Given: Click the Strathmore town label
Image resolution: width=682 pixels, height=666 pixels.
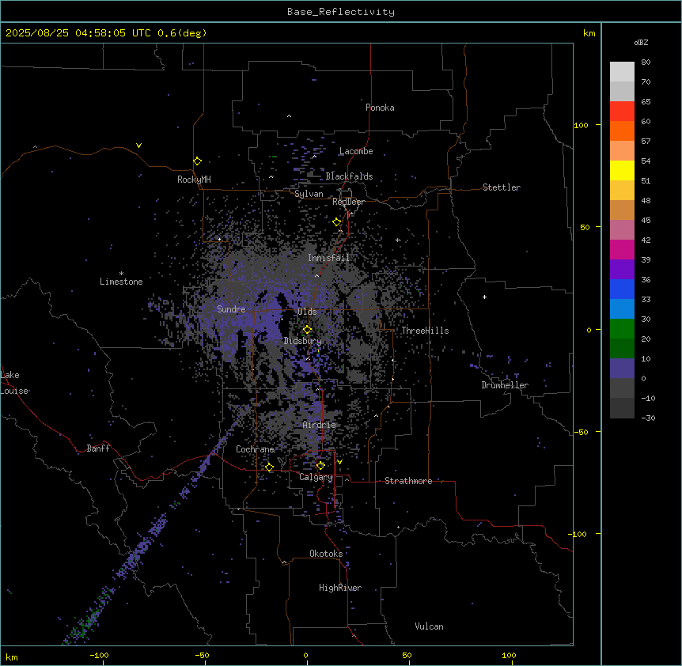Looking at the screenshot, I should pyautogui.click(x=408, y=481).
